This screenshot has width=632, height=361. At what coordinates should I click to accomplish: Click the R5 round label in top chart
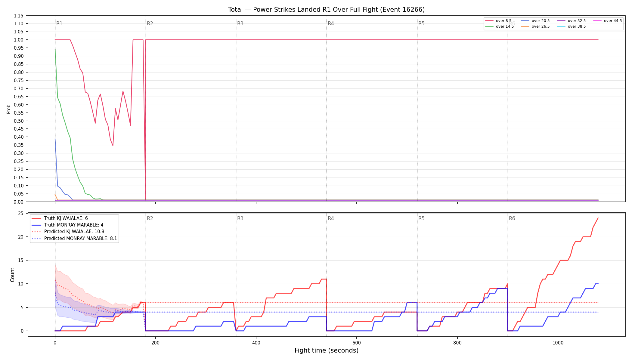coord(421,23)
